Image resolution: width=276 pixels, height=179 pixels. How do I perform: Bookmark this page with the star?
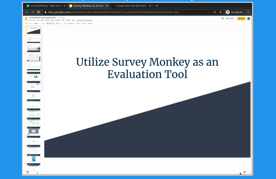click(x=220, y=12)
